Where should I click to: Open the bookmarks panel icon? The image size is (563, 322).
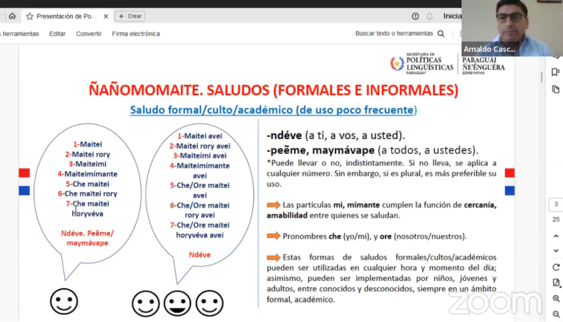click(x=556, y=72)
